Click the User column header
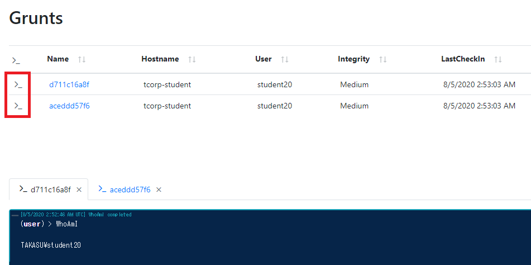 point(264,59)
